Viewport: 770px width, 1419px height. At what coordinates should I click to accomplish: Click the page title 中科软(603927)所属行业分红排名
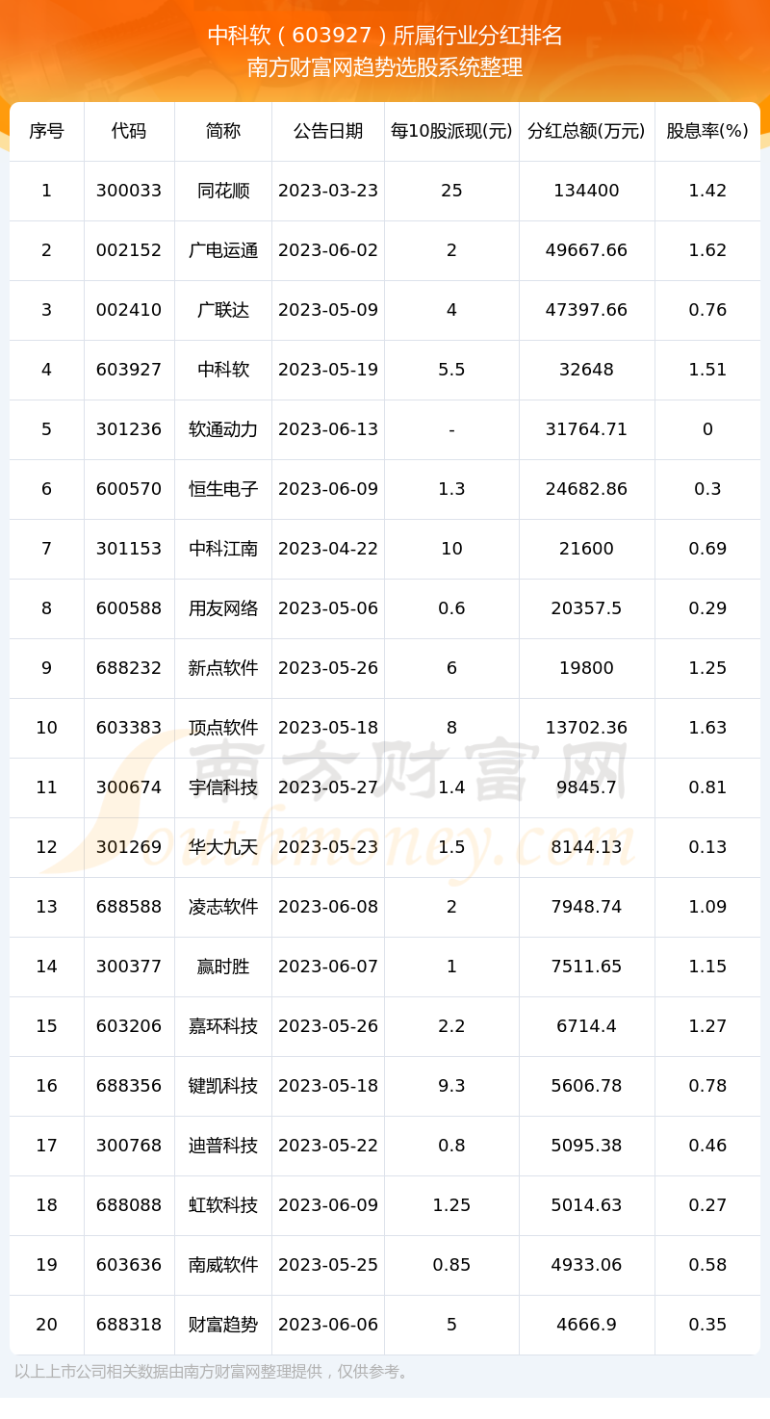point(385,36)
